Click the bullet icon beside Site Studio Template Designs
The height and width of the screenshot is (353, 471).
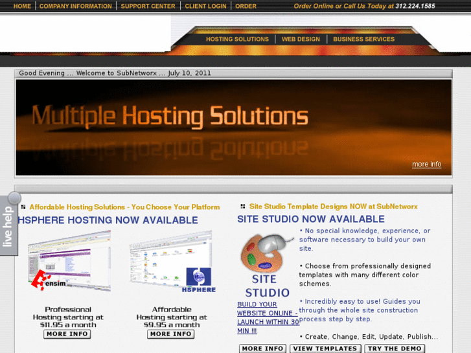(243, 206)
